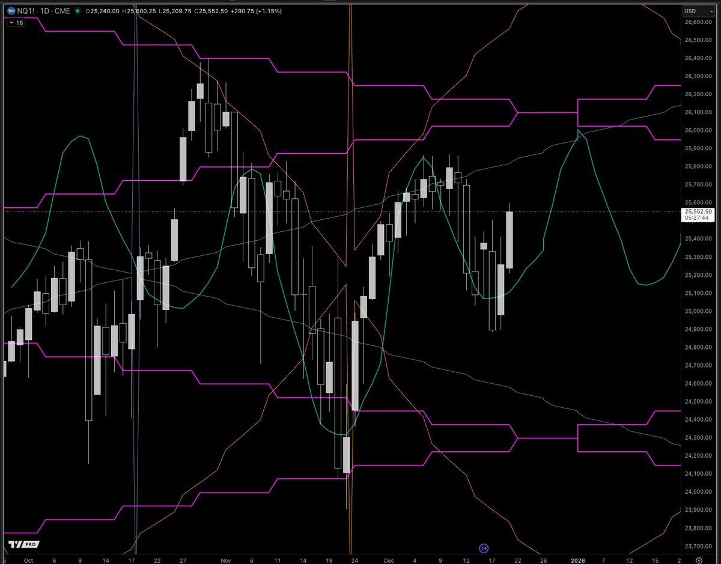Click the 26,000.00 price axis label
This screenshot has height=564, width=721.
coord(698,130)
